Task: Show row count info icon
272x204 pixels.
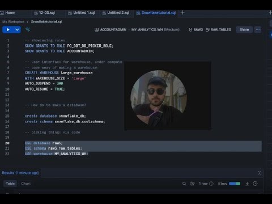Action: 211,184
